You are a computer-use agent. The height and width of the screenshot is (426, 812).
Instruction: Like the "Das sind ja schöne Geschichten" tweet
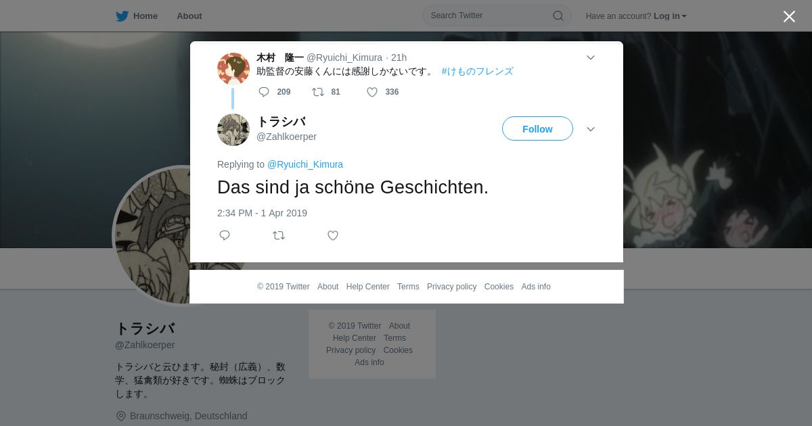click(333, 235)
